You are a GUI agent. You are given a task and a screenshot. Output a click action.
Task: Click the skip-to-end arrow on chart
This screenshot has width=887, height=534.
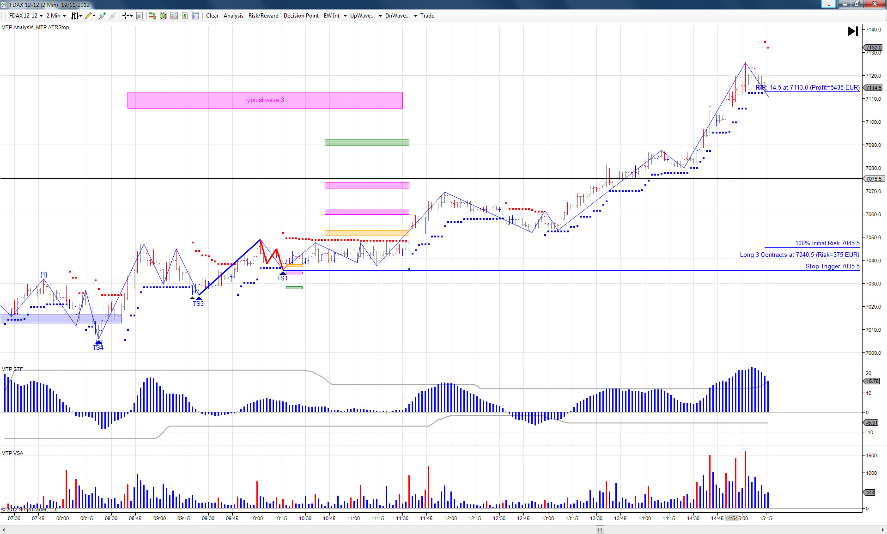pyautogui.click(x=853, y=31)
